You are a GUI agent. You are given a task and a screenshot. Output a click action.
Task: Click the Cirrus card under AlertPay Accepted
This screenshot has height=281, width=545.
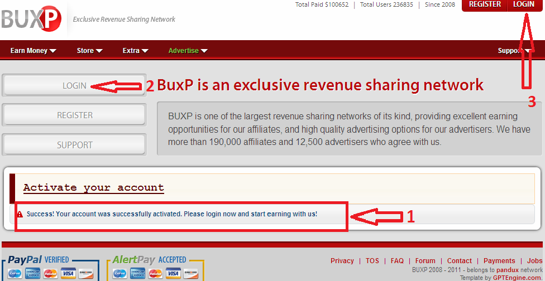tap(120, 274)
